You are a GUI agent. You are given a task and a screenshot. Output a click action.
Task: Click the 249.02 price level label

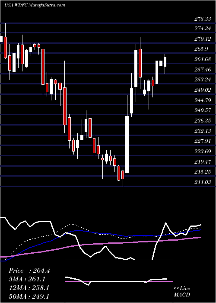tap(202, 90)
